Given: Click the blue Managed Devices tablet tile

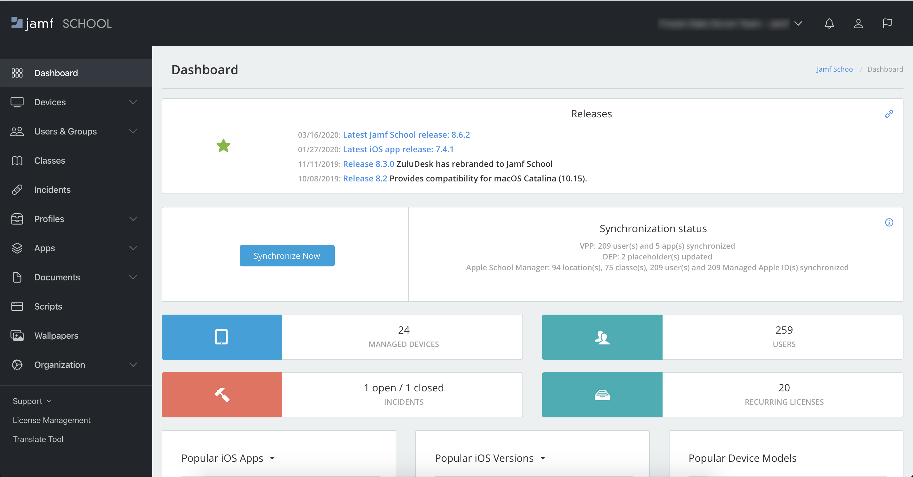Looking at the screenshot, I should 222,337.
